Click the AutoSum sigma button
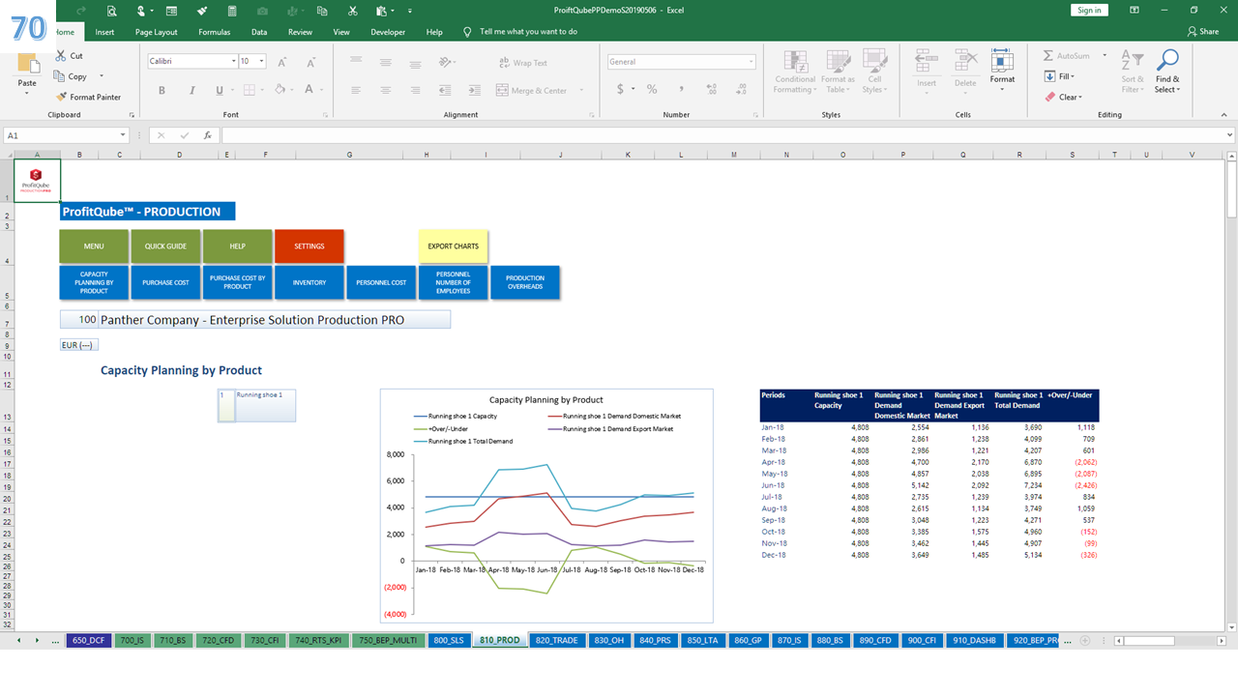Viewport: 1238px width, 696px height. coord(1066,56)
